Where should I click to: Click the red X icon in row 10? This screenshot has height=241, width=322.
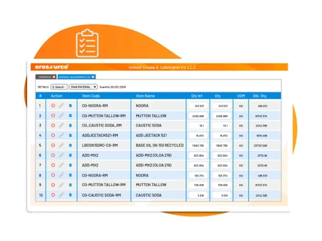point(53,195)
